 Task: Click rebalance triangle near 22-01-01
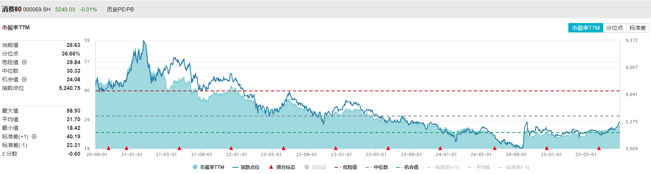tap(231, 148)
